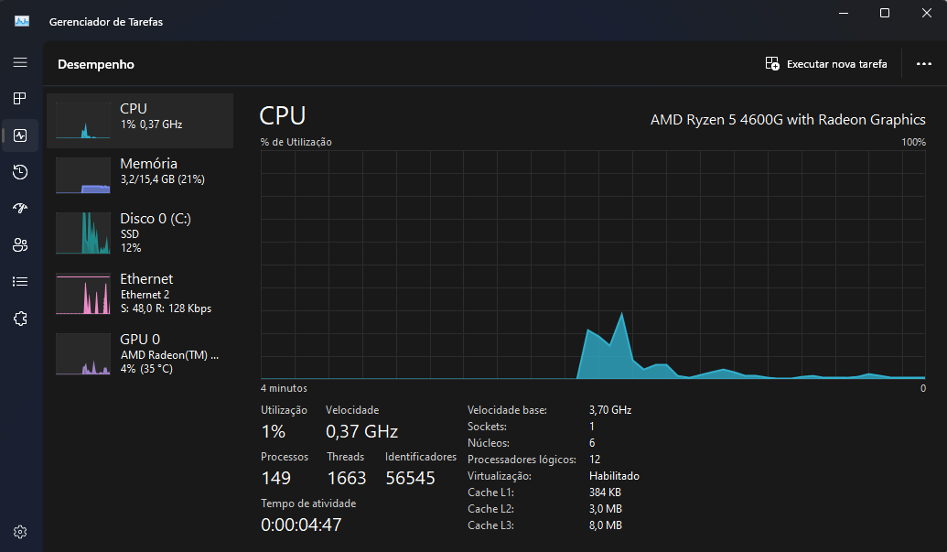Click the Cache L3 value 8,0 MB
This screenshot has width=947, height=552.
pos(605,525)
